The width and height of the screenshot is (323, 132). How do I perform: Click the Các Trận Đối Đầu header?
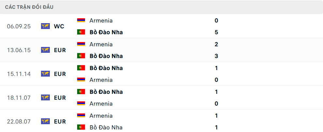29,7
